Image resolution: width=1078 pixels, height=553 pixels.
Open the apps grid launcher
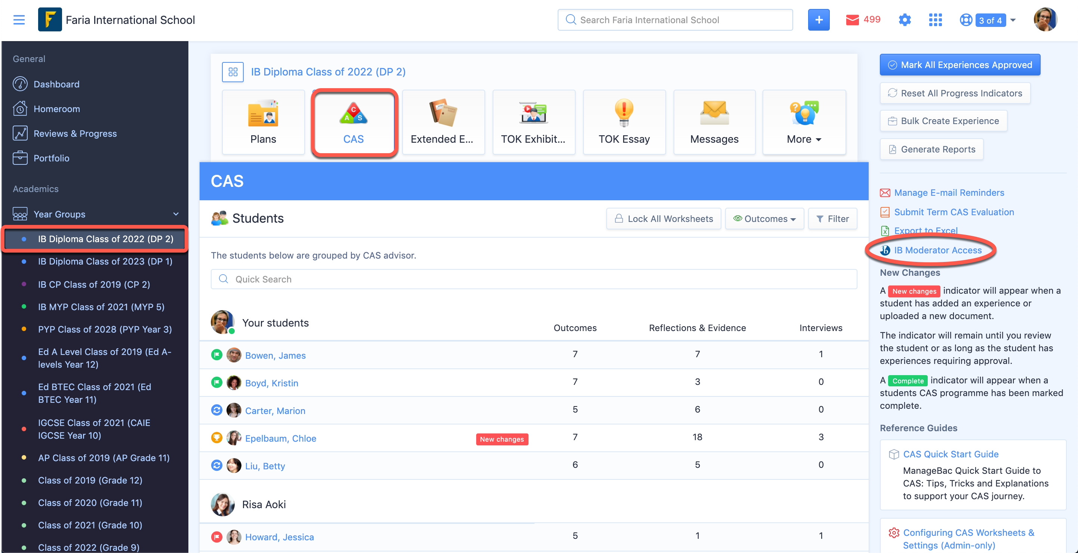coord(935,20)
